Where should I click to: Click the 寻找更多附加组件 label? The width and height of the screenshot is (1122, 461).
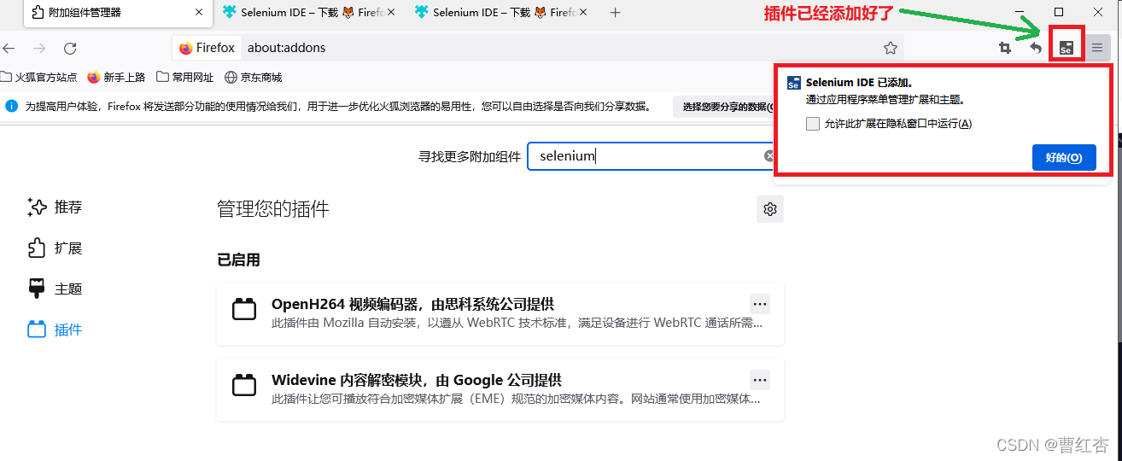[469, 156]
